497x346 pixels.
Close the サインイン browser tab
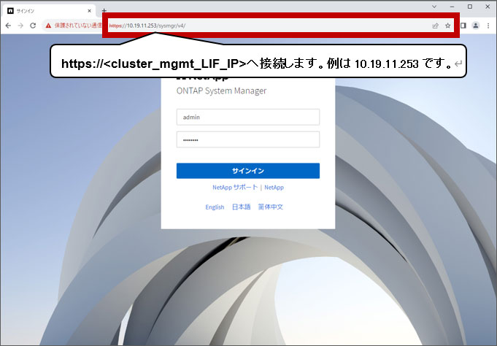tap(89, 11)
